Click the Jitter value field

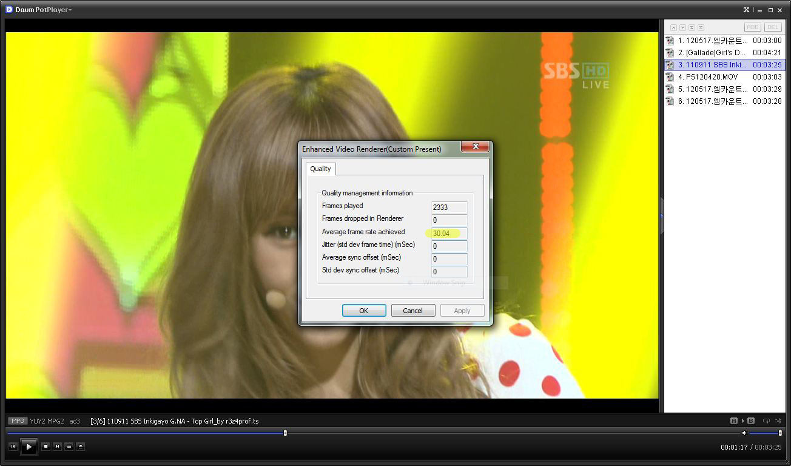[449, 246]
